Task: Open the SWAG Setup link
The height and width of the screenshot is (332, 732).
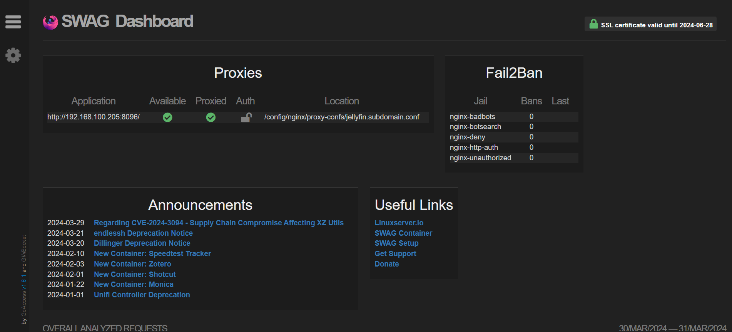Action: (396, 243)
